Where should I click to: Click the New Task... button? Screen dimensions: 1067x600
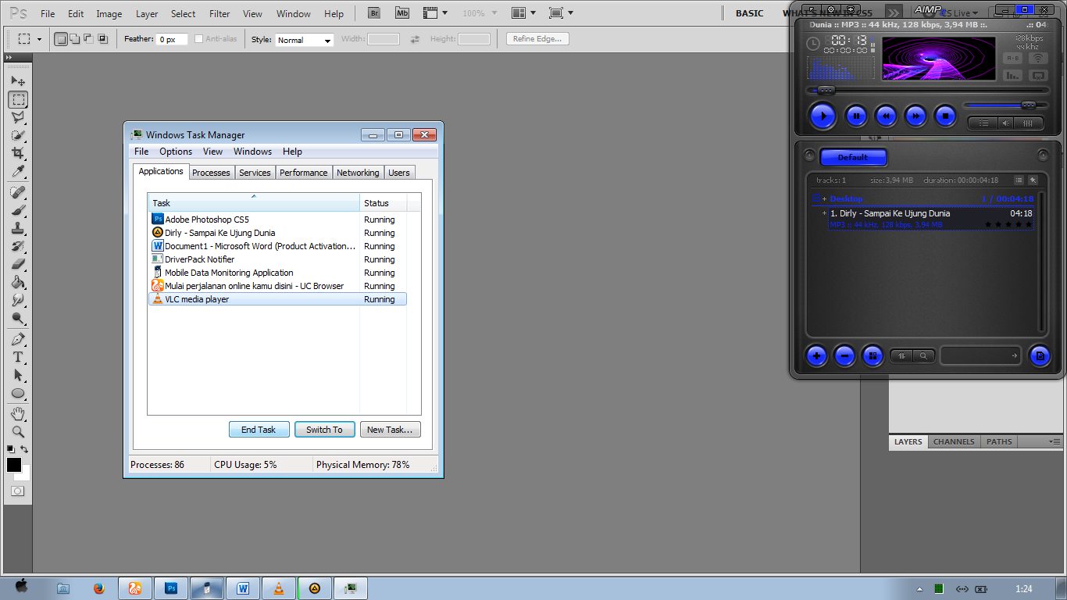click(x=390, y=430)
